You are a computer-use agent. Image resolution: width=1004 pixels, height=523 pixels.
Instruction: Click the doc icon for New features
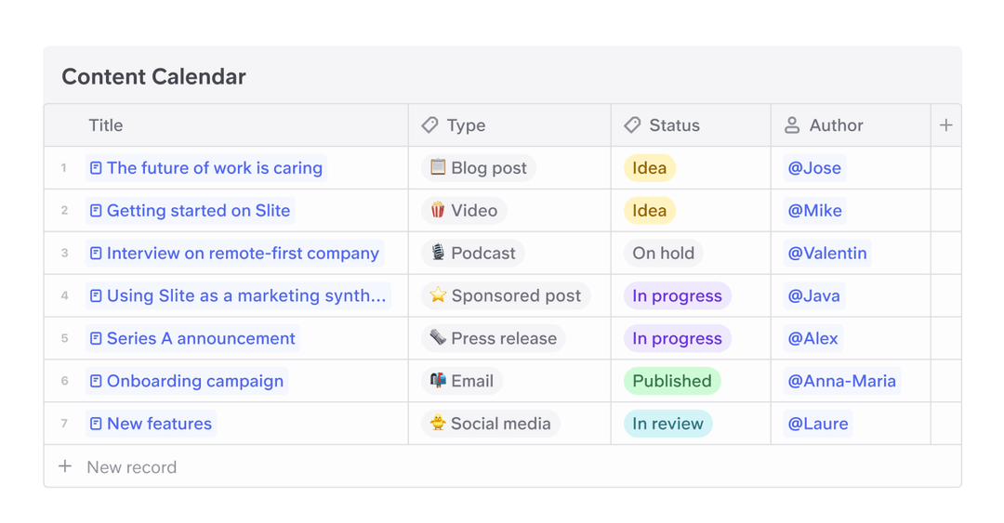click(x=96, y=425)
